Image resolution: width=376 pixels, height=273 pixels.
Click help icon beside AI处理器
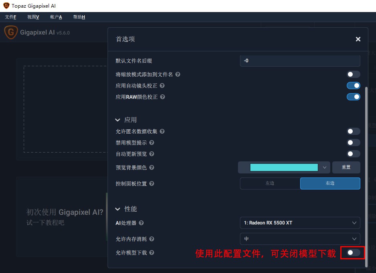click(141, 223)
